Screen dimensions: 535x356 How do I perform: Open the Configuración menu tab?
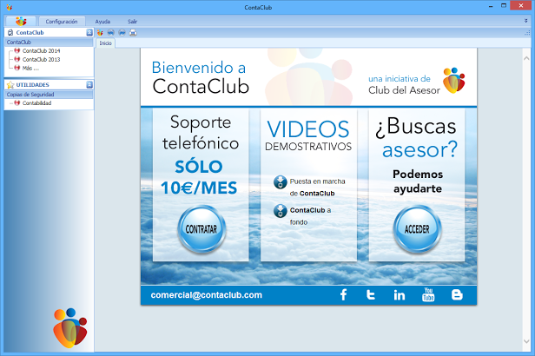tap(62, 22)
